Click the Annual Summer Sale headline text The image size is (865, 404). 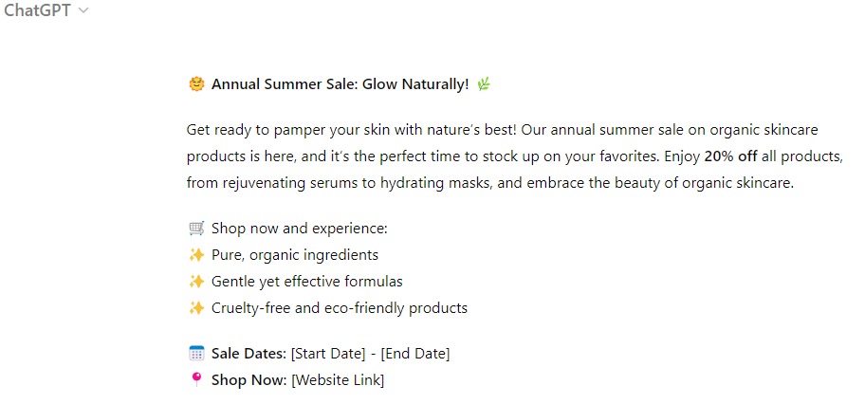tap(340, 84)
